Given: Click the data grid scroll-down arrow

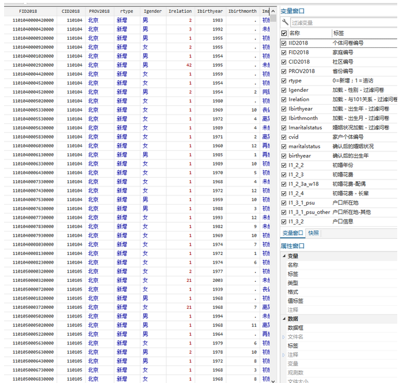Looking at the screenshot, I should [x=273, y=381].
